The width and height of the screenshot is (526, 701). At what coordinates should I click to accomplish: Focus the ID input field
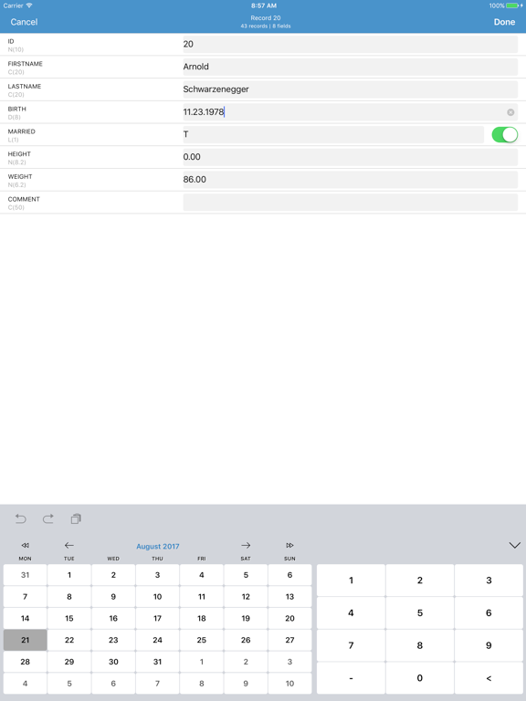click(351, 44)
